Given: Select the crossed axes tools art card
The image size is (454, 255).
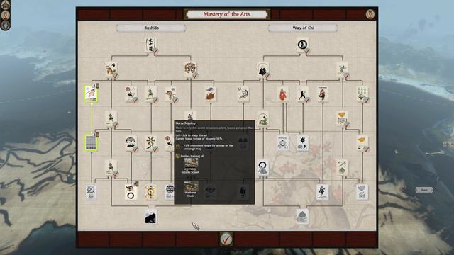Looking at the screenshot, I should [343, 168].
